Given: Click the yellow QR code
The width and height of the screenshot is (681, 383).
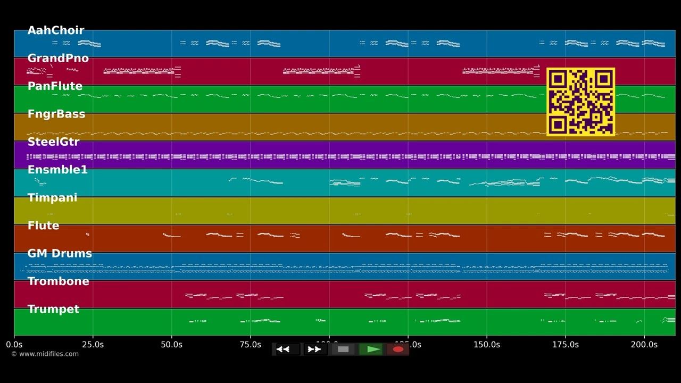Looking at the screenshot, I should tap(580, 102).
